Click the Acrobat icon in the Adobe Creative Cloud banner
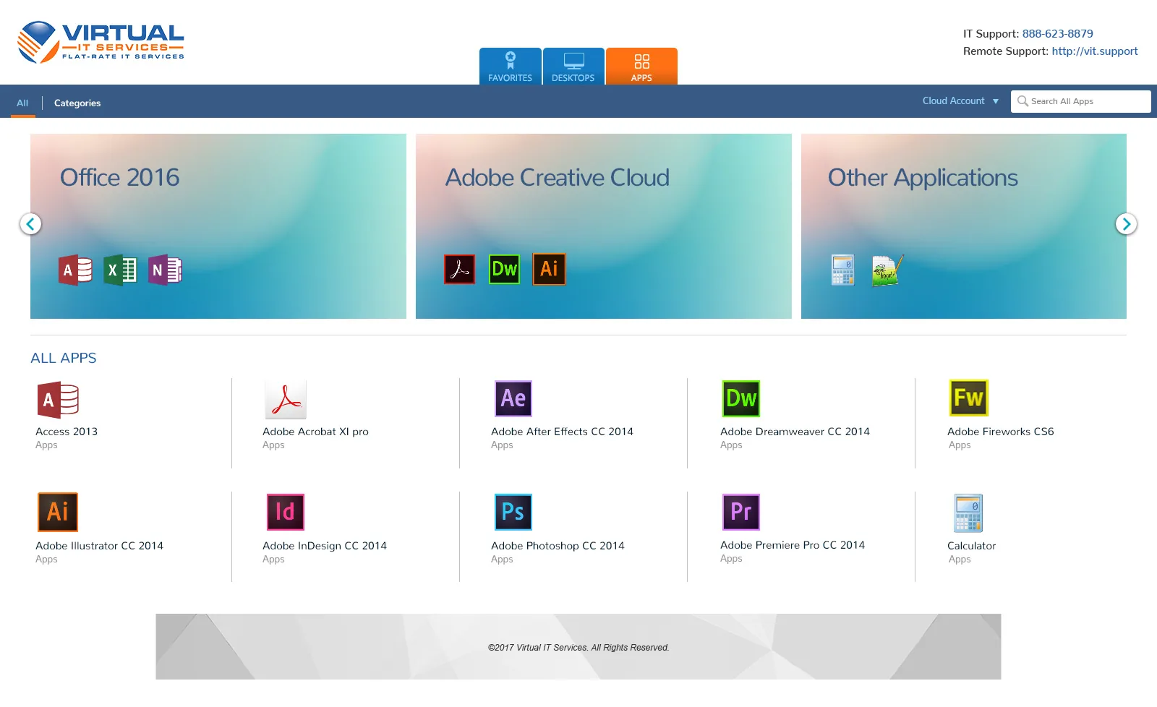Viewport: 1157px width, 707px height. pos(460,270)
